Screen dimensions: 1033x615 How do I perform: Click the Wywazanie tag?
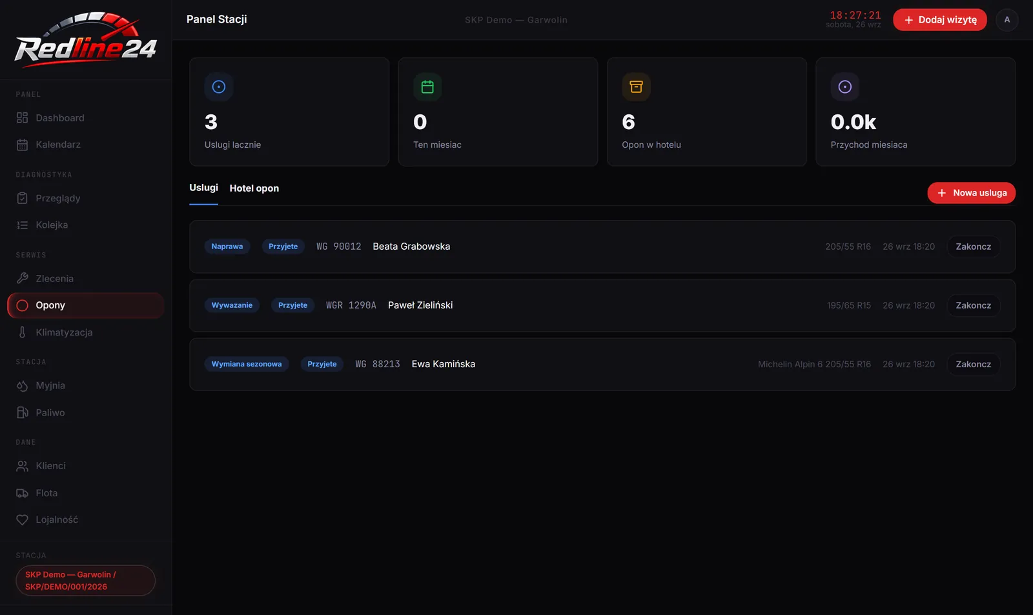point(232,305)
